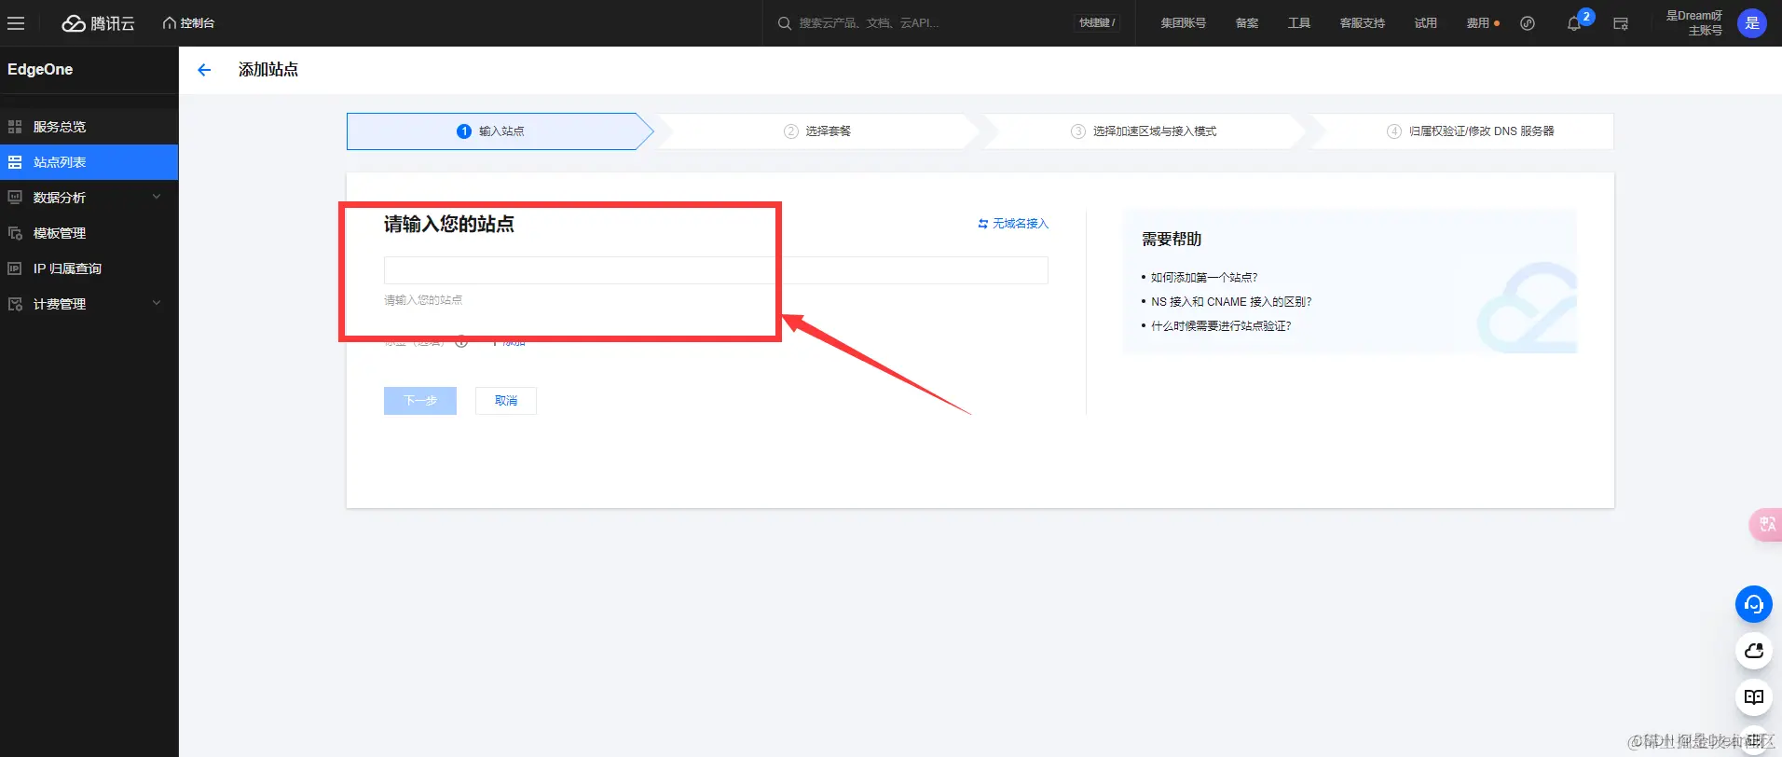Select step 1 输入站点 tab
This screenshot has height=757, width=1782.
coord(499,131)
